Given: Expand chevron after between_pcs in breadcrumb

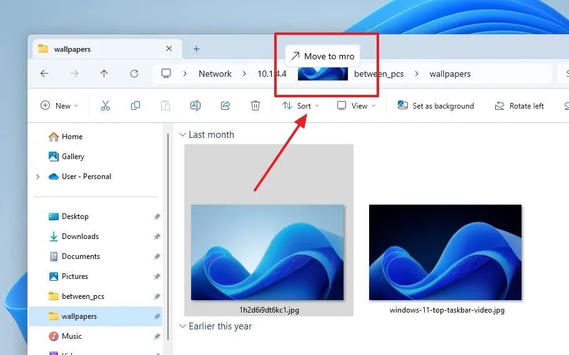Looking at the screenshot, I should point(417,74).
